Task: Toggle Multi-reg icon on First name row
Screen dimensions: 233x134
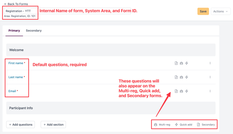Action: tap(181, 63)
